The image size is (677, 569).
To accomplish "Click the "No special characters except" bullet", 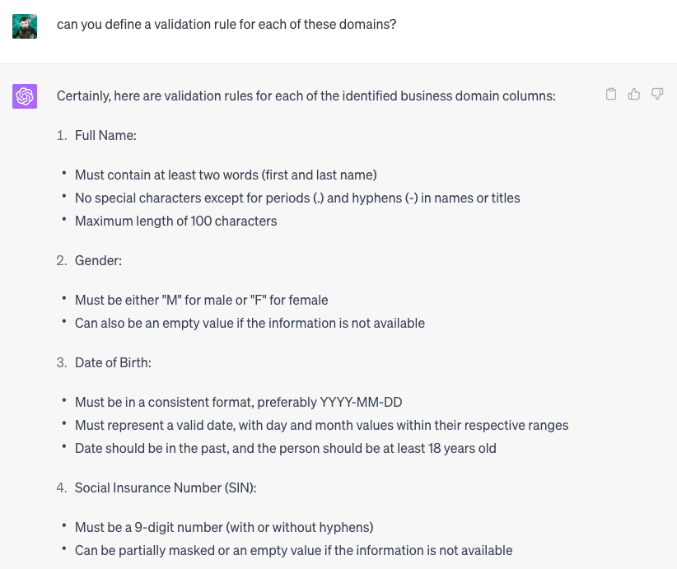I will [297, 198].
